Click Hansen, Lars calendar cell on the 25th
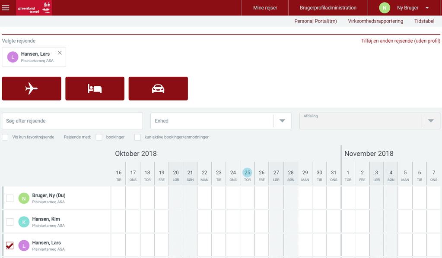442x258 pixels. tap(247, 245)
